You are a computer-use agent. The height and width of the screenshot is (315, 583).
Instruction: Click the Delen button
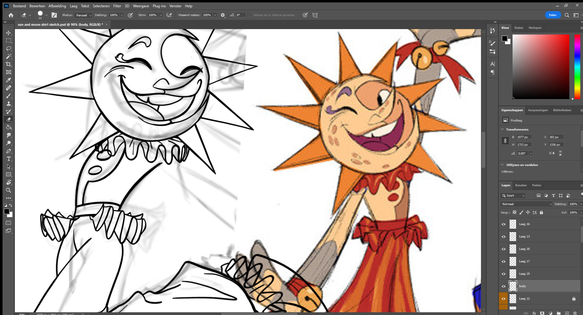(x=553, y=15)
